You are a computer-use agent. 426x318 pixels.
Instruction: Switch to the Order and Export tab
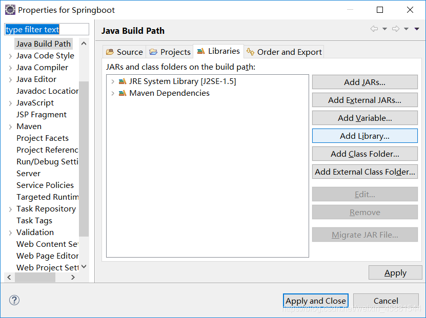[284, 52]
